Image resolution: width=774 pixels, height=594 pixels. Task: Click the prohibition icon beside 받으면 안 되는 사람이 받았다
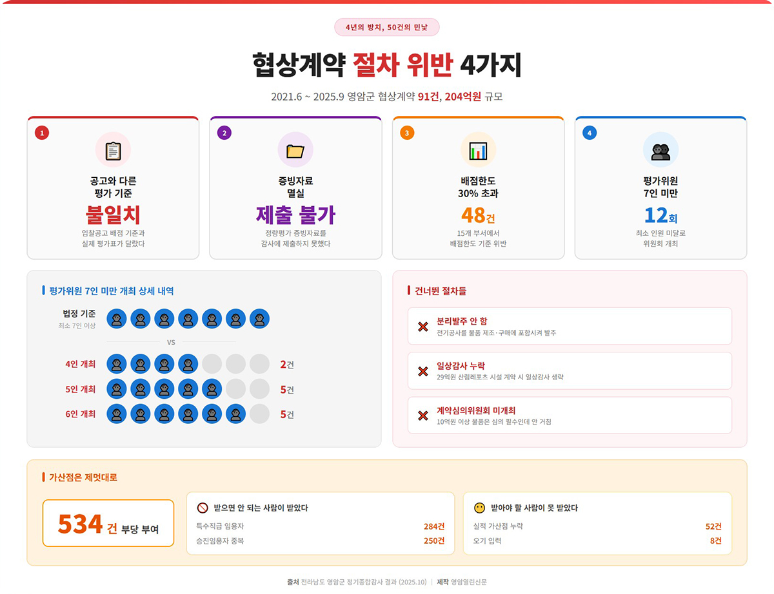[203, 508]
